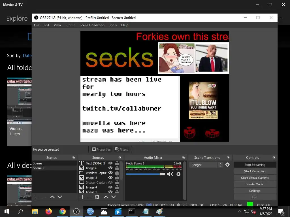Screen dimensions: 290x217
Task: Lock the Image 6 source
Action: point(117,168)
